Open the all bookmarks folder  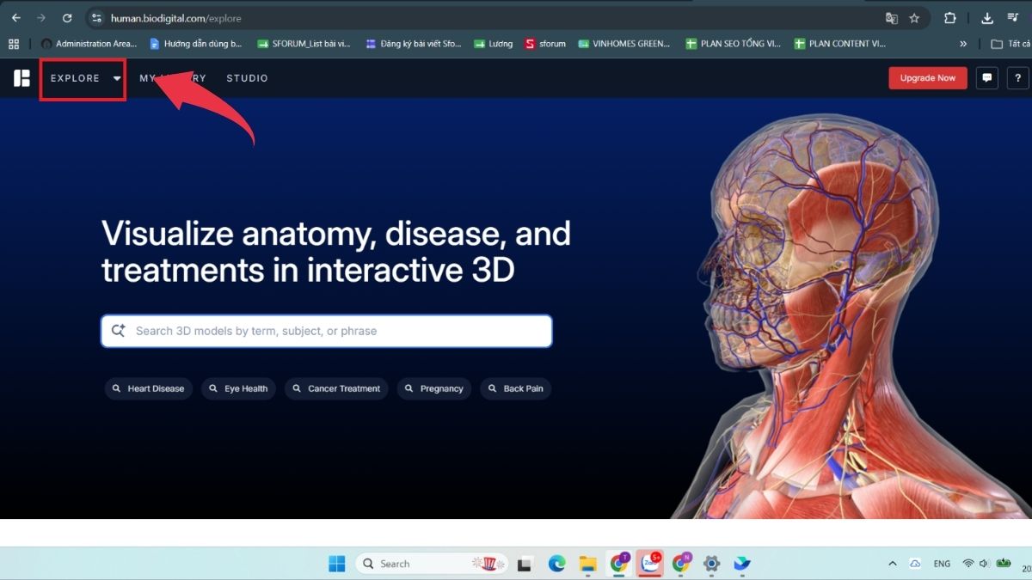1010,44
